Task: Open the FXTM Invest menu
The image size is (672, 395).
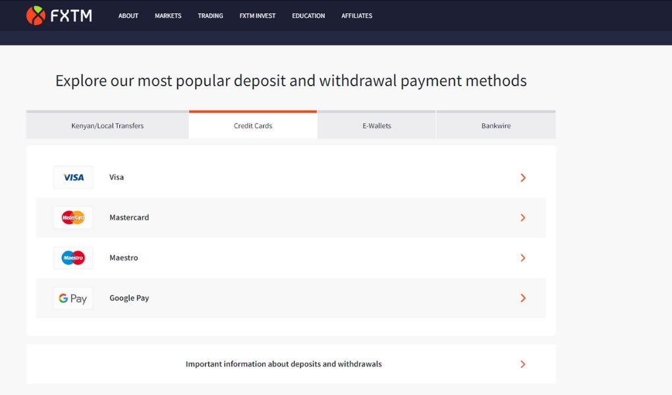Action: click(x=258, y=16)
